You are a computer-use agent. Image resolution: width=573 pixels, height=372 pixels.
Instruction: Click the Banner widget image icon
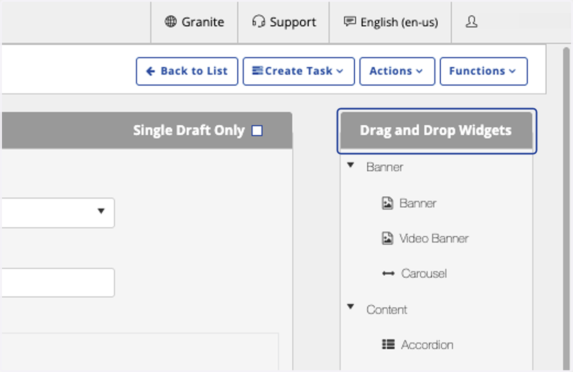click(387, 203)
